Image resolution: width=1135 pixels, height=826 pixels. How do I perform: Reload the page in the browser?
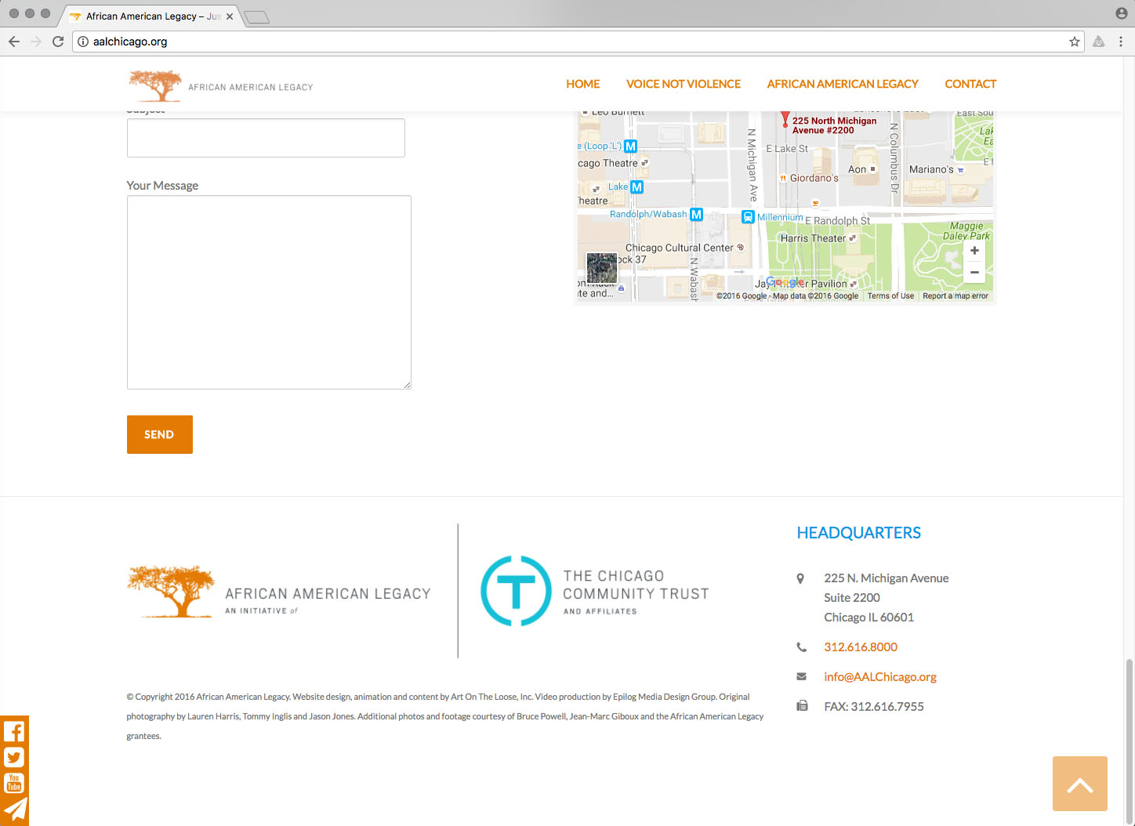click(58, 42)
